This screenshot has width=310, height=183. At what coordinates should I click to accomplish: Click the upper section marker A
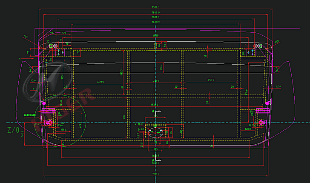tap(153, 111)
